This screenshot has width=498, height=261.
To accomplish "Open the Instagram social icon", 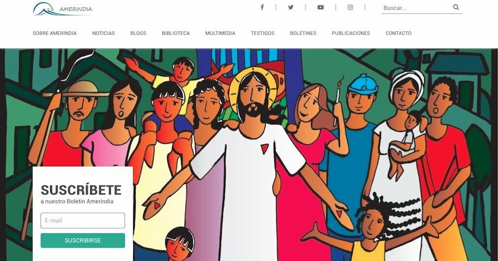I will (350, 7).
